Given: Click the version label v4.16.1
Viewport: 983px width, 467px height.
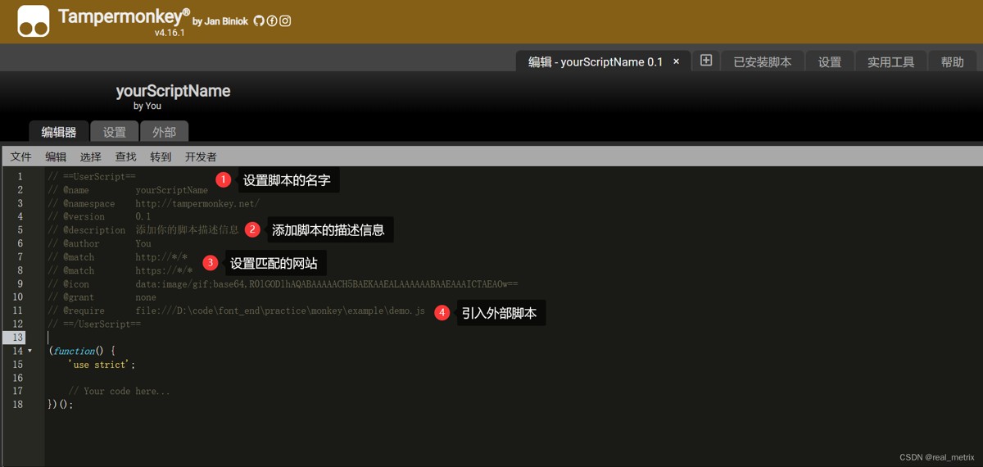Looking at the screenshot, I should coord(170,34).
